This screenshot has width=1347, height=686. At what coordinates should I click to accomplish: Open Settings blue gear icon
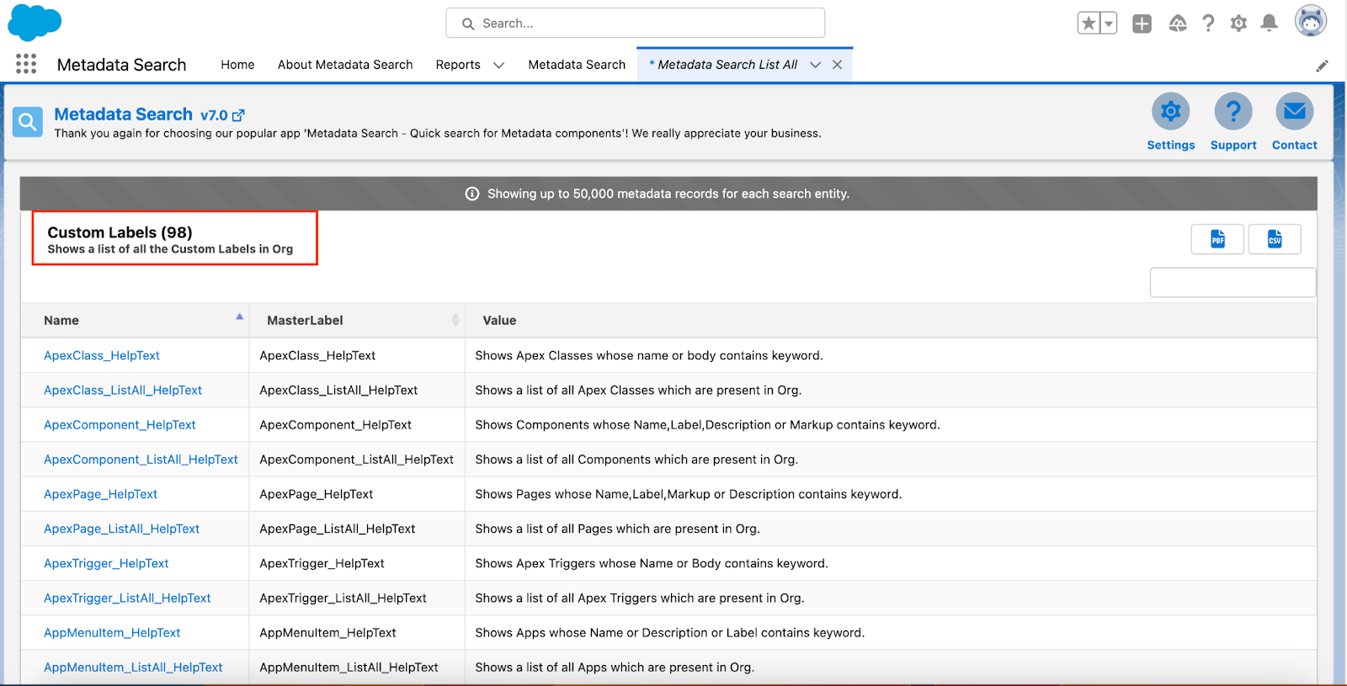[x=1171, y=111]
